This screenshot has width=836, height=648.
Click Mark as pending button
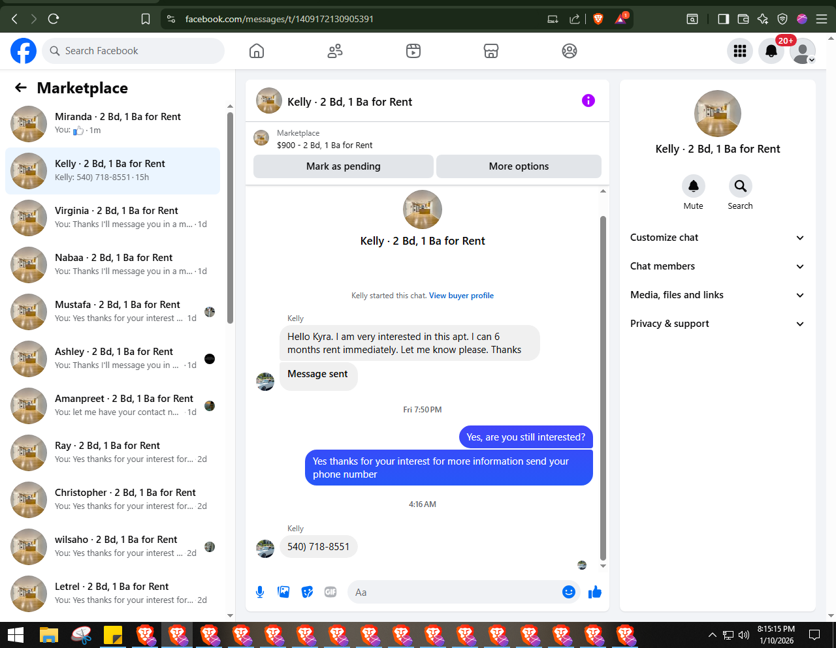344,166
